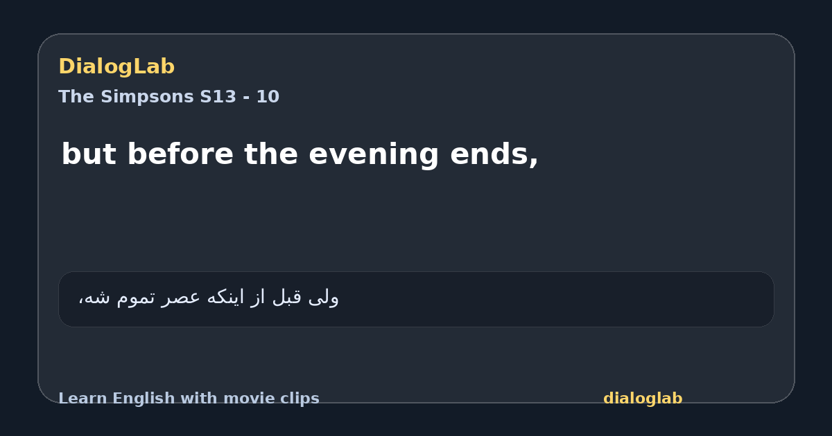
Task: Click "Learn English with movie clips" tagline
Action: [x=189, y=399]
